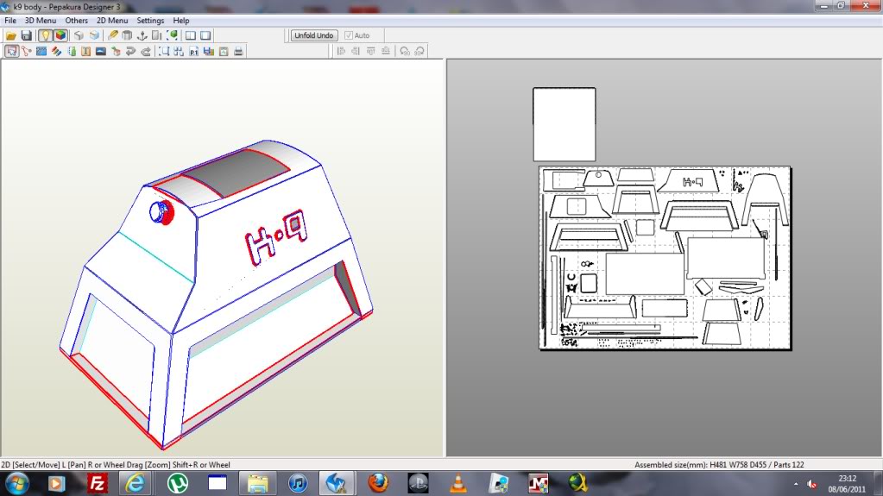Open uTorrent from the taskbar
This screenshot has height=496, width=883.
pyautogui.click(x=178, y=484)
